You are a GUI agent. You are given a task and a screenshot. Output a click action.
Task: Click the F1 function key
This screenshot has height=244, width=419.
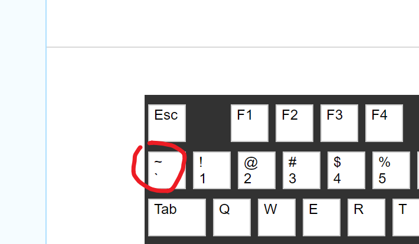(x=250, y=123)
